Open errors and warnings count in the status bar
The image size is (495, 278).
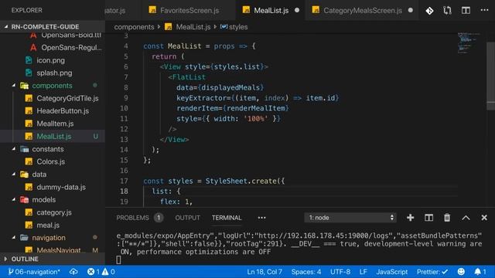101,271
